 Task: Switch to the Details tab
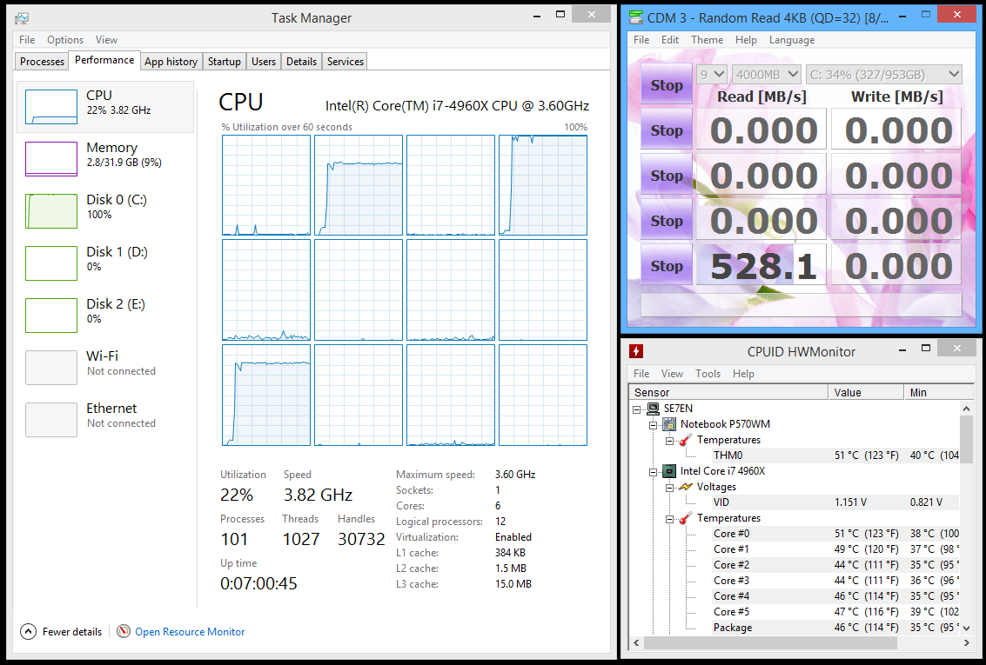click(x=301, y=62)
